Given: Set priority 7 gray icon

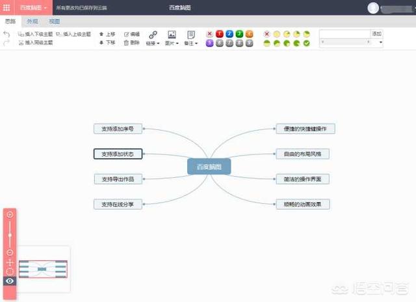Looking at the screenshot, I should 229,43.
